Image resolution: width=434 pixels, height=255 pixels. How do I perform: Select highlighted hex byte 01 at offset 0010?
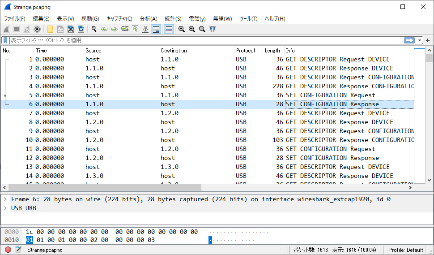tap(30, 240)
